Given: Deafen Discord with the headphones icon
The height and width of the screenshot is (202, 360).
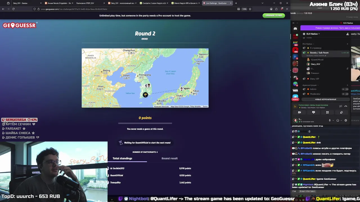Looking at the screenshot, I should [x=338, y=120].
